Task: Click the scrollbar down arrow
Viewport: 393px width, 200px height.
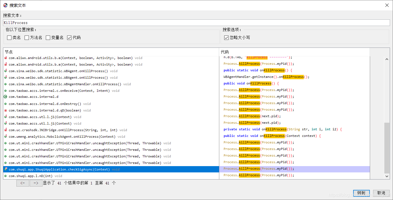Action: [387, 177]
